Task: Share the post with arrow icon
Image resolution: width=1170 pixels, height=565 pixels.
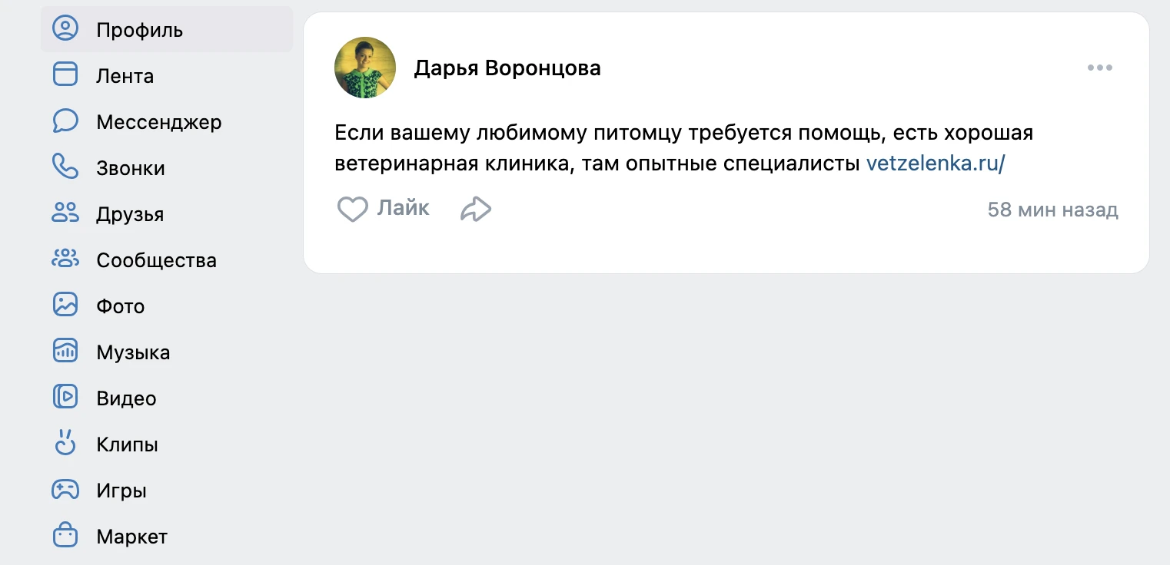Action: 476,209
